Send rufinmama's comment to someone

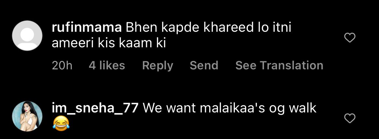(204, 65)
